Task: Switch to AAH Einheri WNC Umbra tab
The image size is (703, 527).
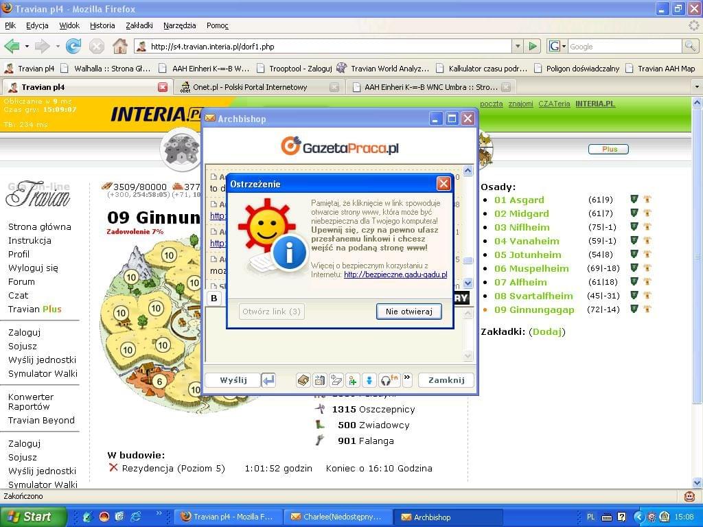Action: [x=431, y=87]
